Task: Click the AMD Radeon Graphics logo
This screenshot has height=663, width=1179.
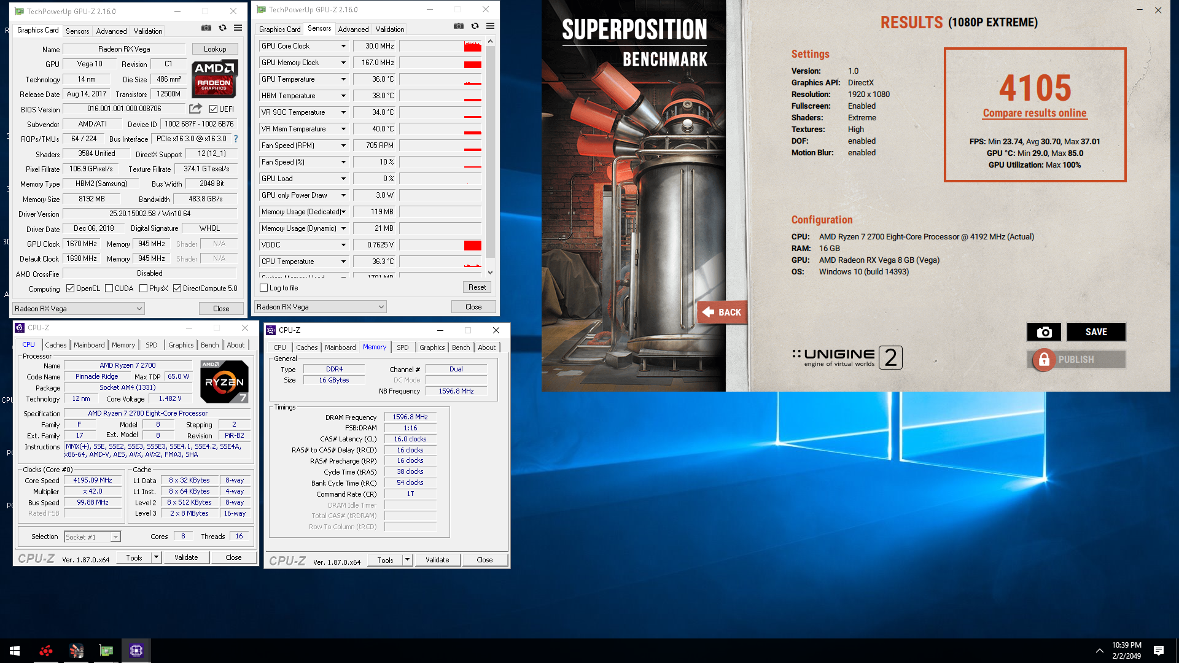Action: click(x=214, y=79)
